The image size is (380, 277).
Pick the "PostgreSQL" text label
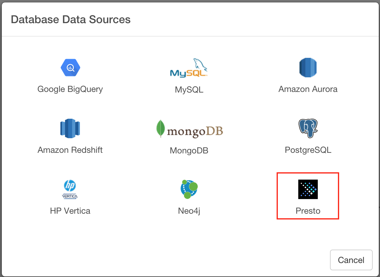click(308, 150)
